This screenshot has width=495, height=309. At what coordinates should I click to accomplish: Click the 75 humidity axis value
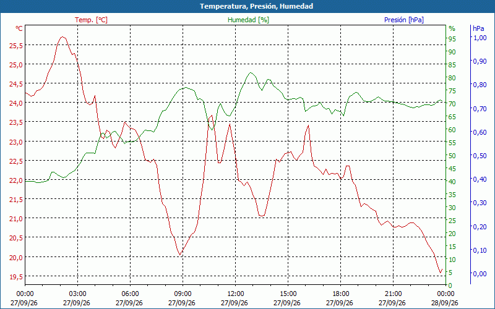click(x=452, y=91)
